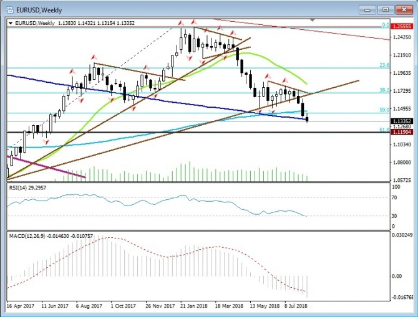This screenshot has width=418, height=317.
Task: Click the 13 May 2018 date label
Action: [x=265, y=306]
